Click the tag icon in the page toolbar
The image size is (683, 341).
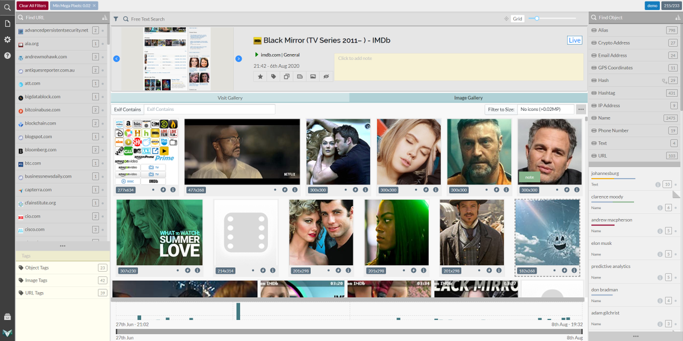tap(274, 76)
